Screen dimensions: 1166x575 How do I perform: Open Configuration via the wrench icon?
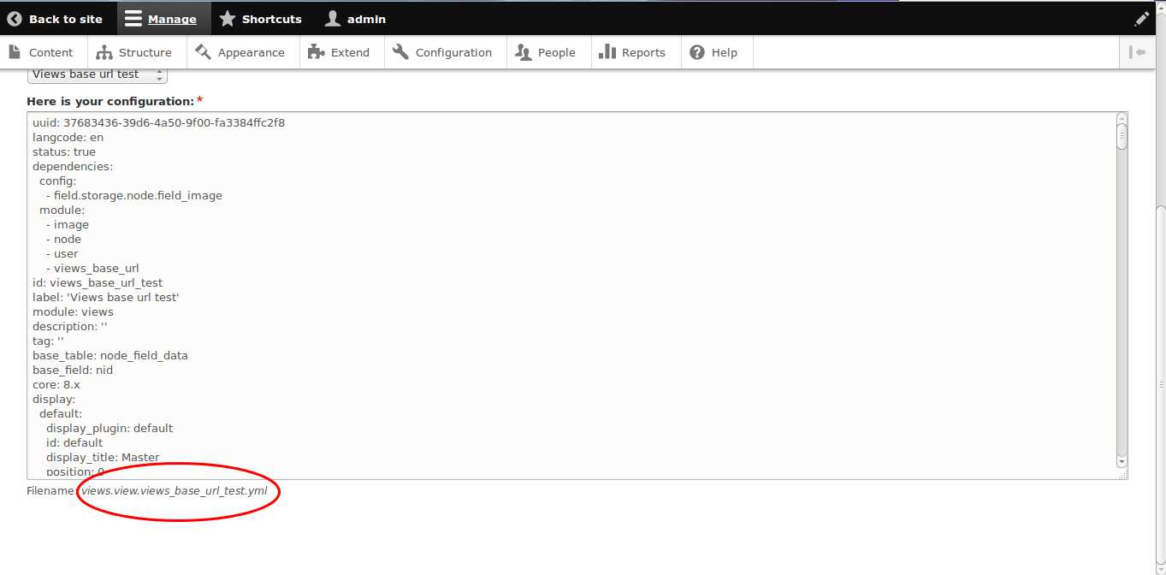pos(400,52)
